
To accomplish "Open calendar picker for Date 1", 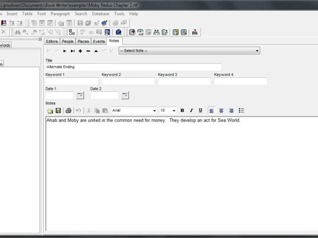I will 80,95.
